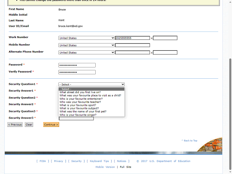Click the Security Answer3 input field
Image resolution: width=232 pixels, height=174 pixels.
(x=76, y=119)
